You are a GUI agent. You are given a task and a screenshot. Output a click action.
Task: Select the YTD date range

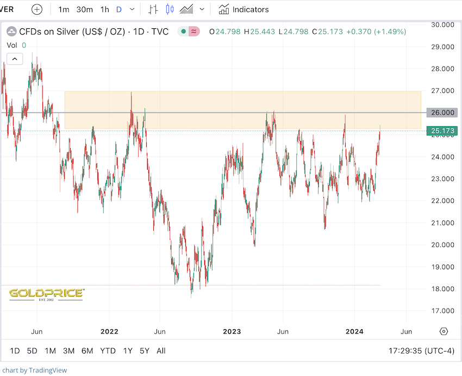[x=108, y=351]
